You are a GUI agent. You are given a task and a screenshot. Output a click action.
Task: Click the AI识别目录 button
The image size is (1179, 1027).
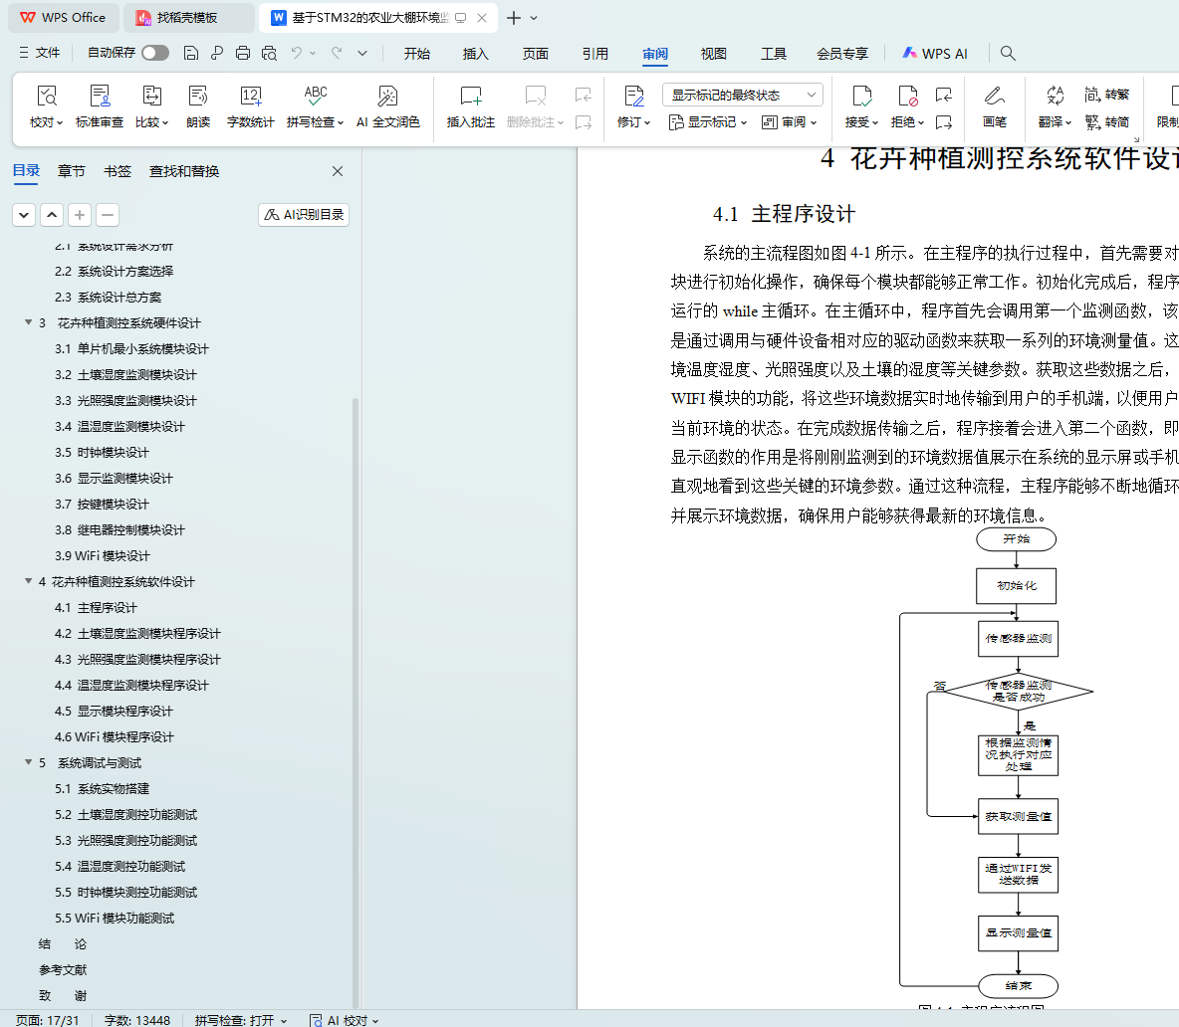click(304, 214)
